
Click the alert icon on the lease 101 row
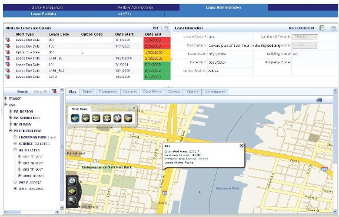(8, 65)
